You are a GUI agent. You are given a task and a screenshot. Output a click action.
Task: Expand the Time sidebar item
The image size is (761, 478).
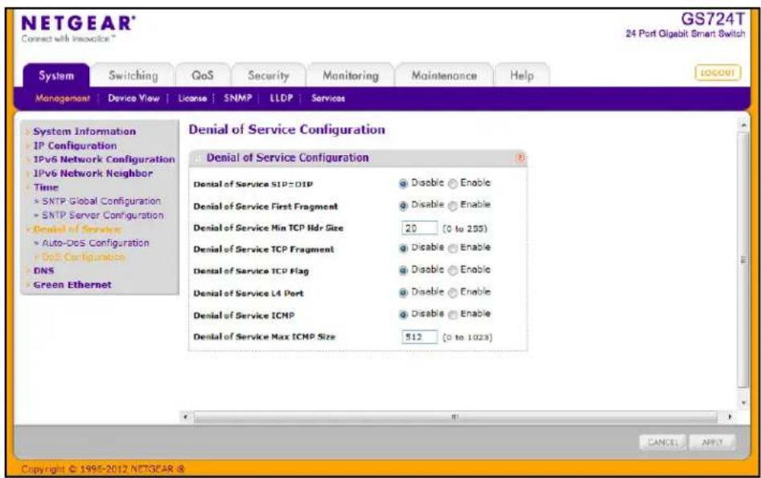(x=46, y=187)
